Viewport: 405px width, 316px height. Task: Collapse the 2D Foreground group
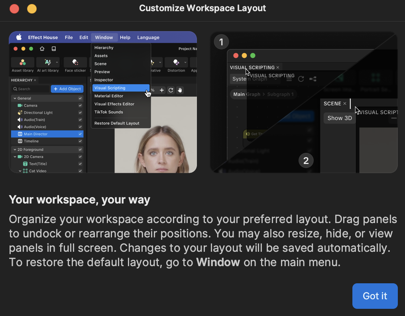coord(15,150)
